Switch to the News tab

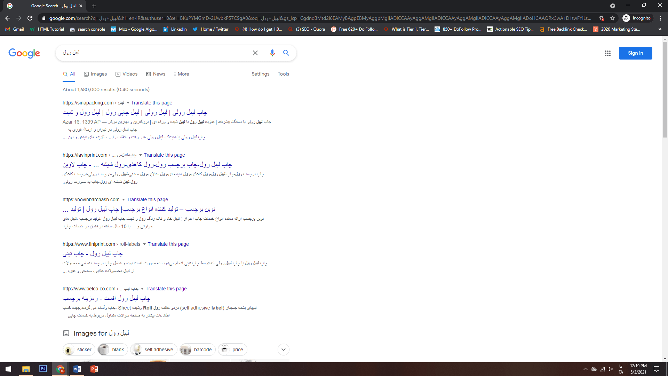click(156, 74)
